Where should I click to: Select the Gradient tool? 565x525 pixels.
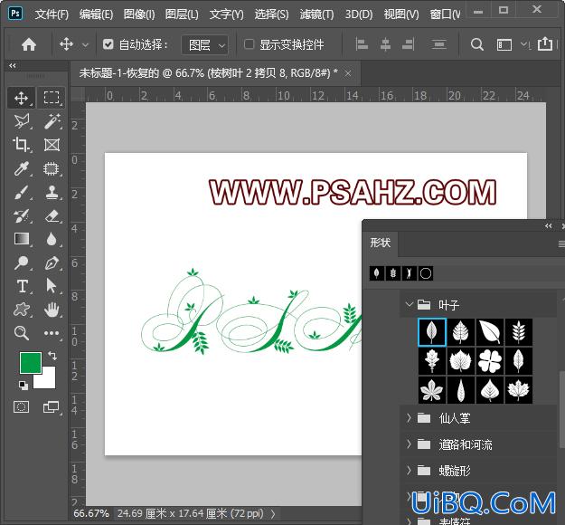(22, 239)
